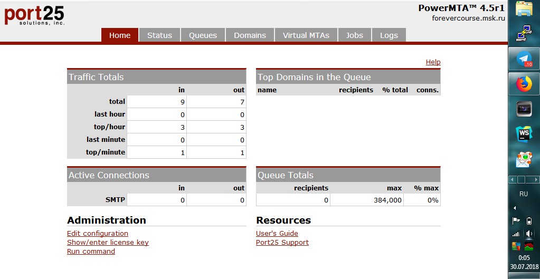The width and height of the screenshot is (540, 279).
Task: Switch to the Jobs tab
Action: [354, 35]
